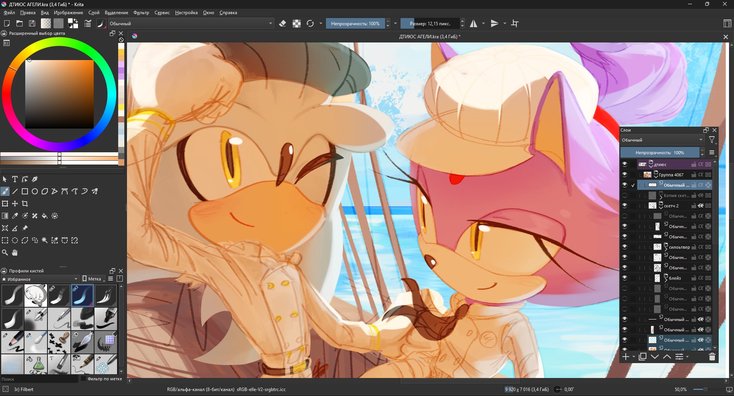Toggle eraser mode in the toolbar
Screen dimensions: 734x396
pos(283,23)
